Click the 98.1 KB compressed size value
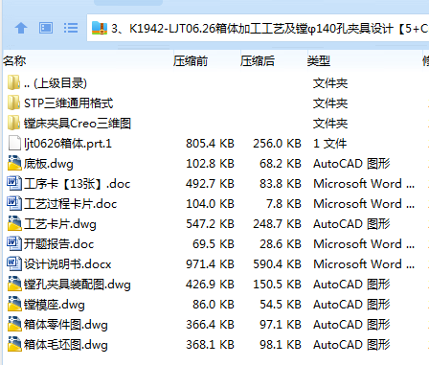 (281, 345)
